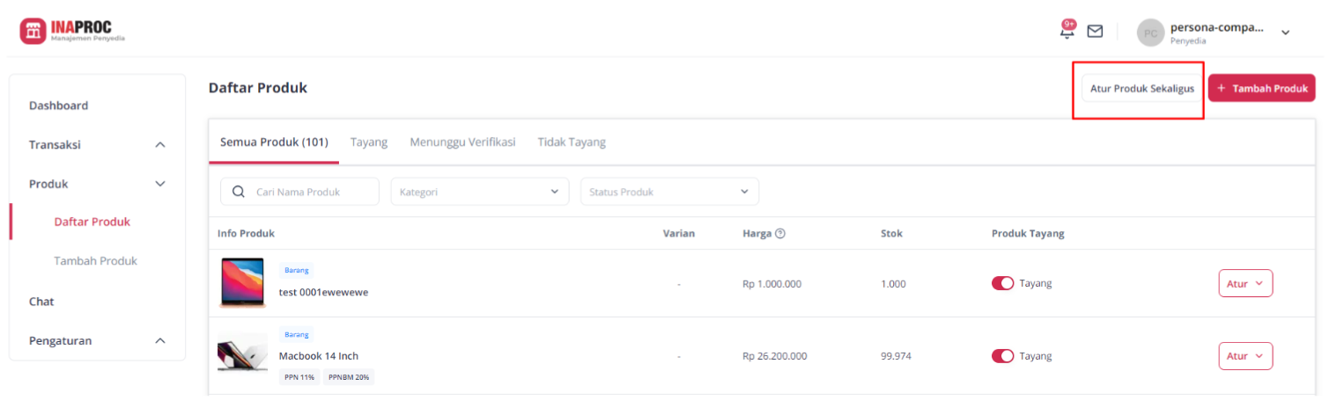This screenshot has width=1329, height=415.
Task: Open the mail envelope icon
Action: coord(1095,32)
